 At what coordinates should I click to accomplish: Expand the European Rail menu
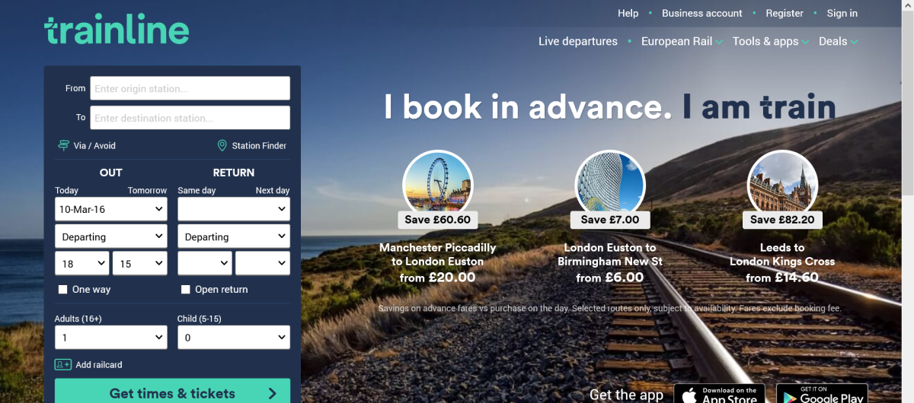682,42
